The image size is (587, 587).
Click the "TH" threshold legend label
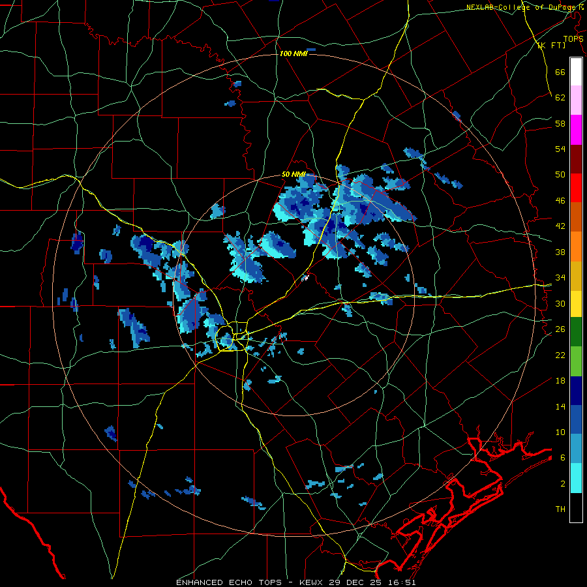click(560, 509)
